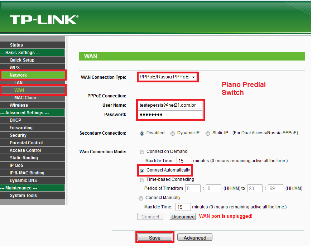Image resolution: width=317 pixels, height=246 pixels.
Task: Select Static IP secondary connection radio
Action: pyautogui.click(x=208, y=134)
